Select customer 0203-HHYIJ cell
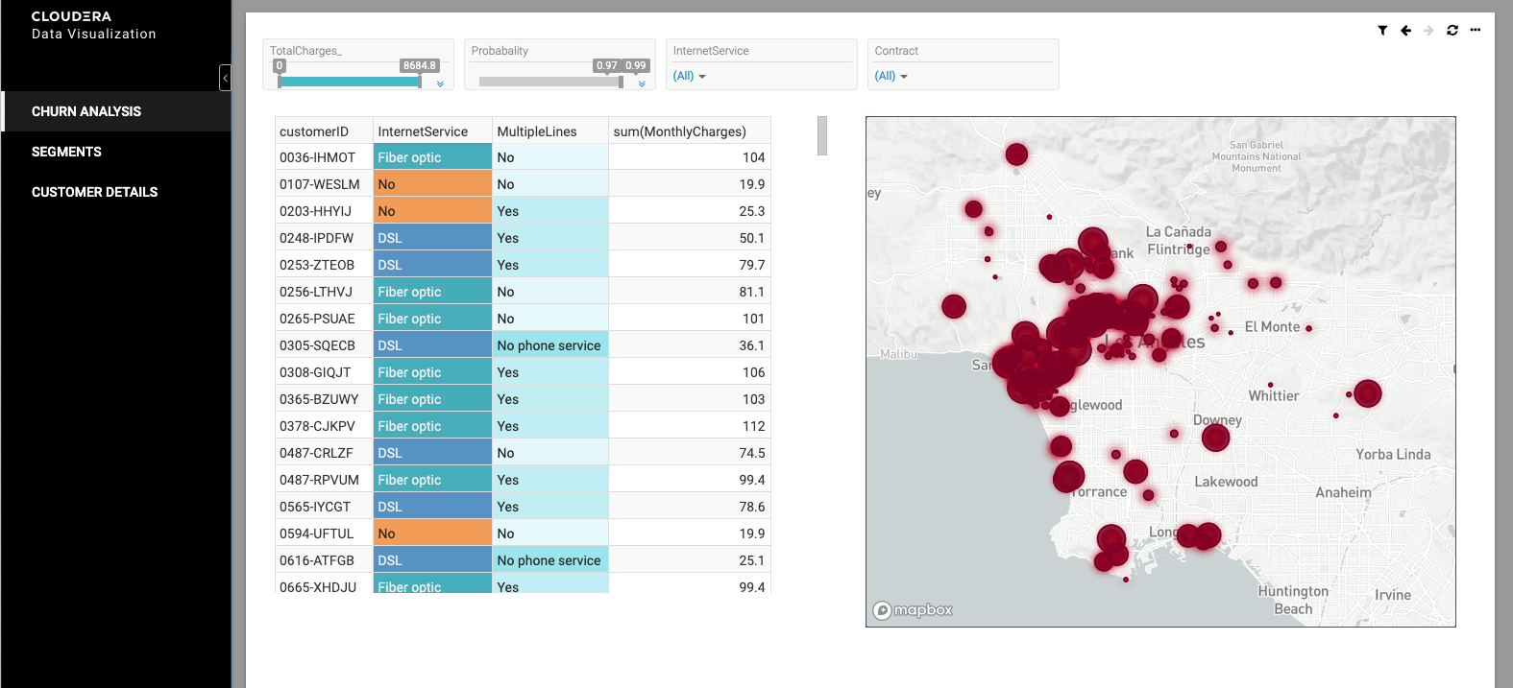Screen dimensions: 1513x688 324,211
